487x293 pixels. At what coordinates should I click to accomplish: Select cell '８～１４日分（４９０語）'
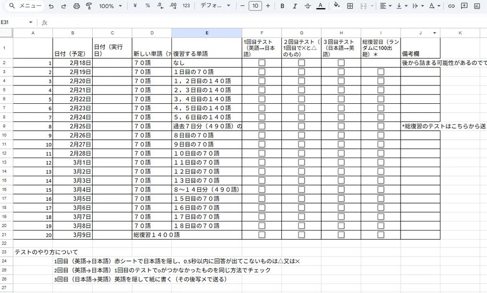click(x=207, y=190)
